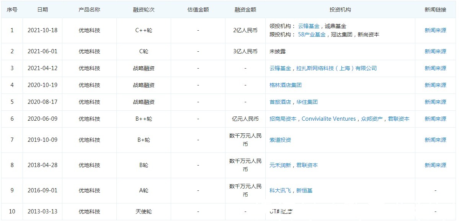Click 战略融资 in the 2021-04-12 row

coord(144,68)
